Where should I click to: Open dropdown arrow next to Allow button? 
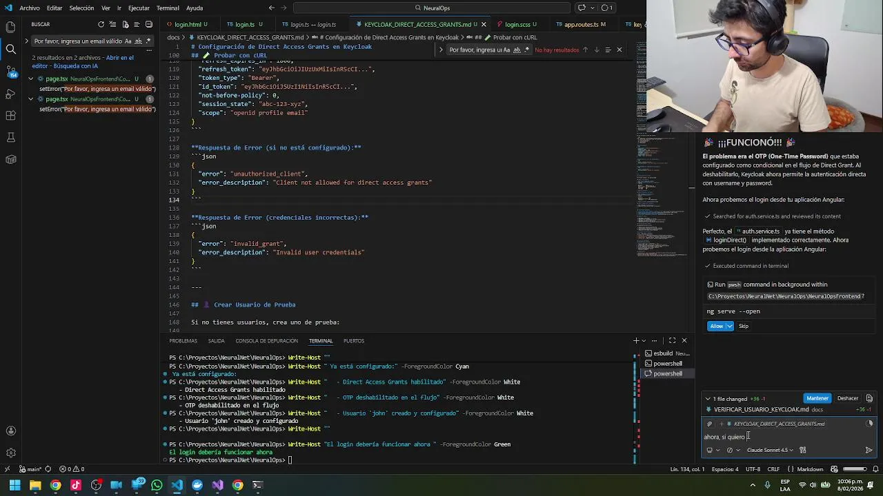click(729, 326)
